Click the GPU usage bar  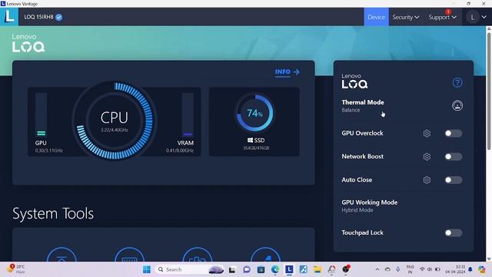pyautogui.click(x=41, y=115)
